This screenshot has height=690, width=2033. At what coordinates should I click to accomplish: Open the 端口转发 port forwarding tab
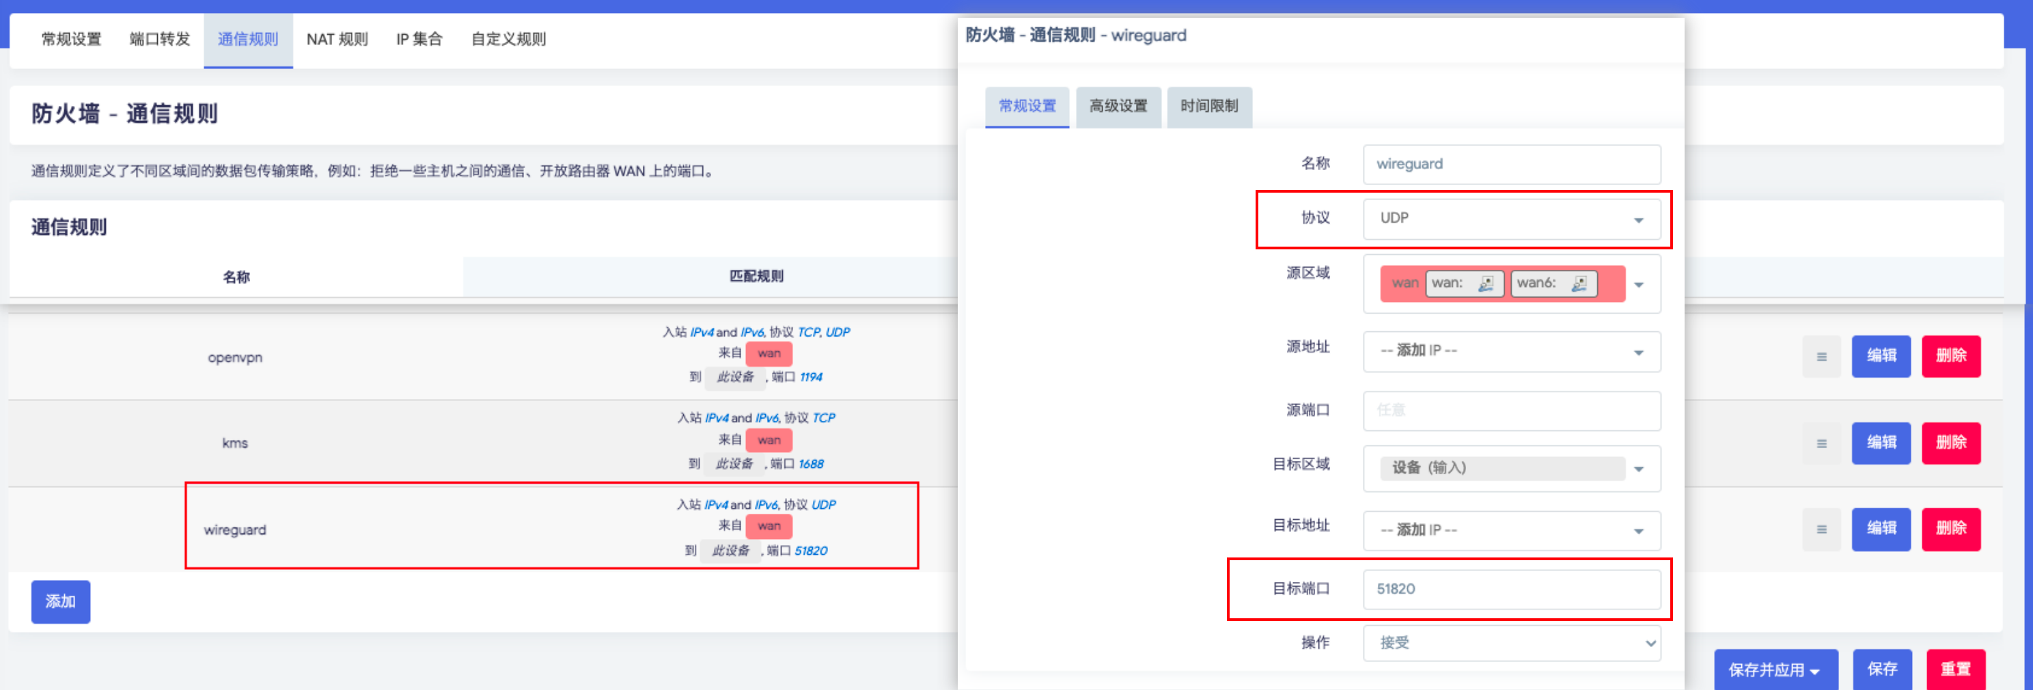click(x=159, y=40)
